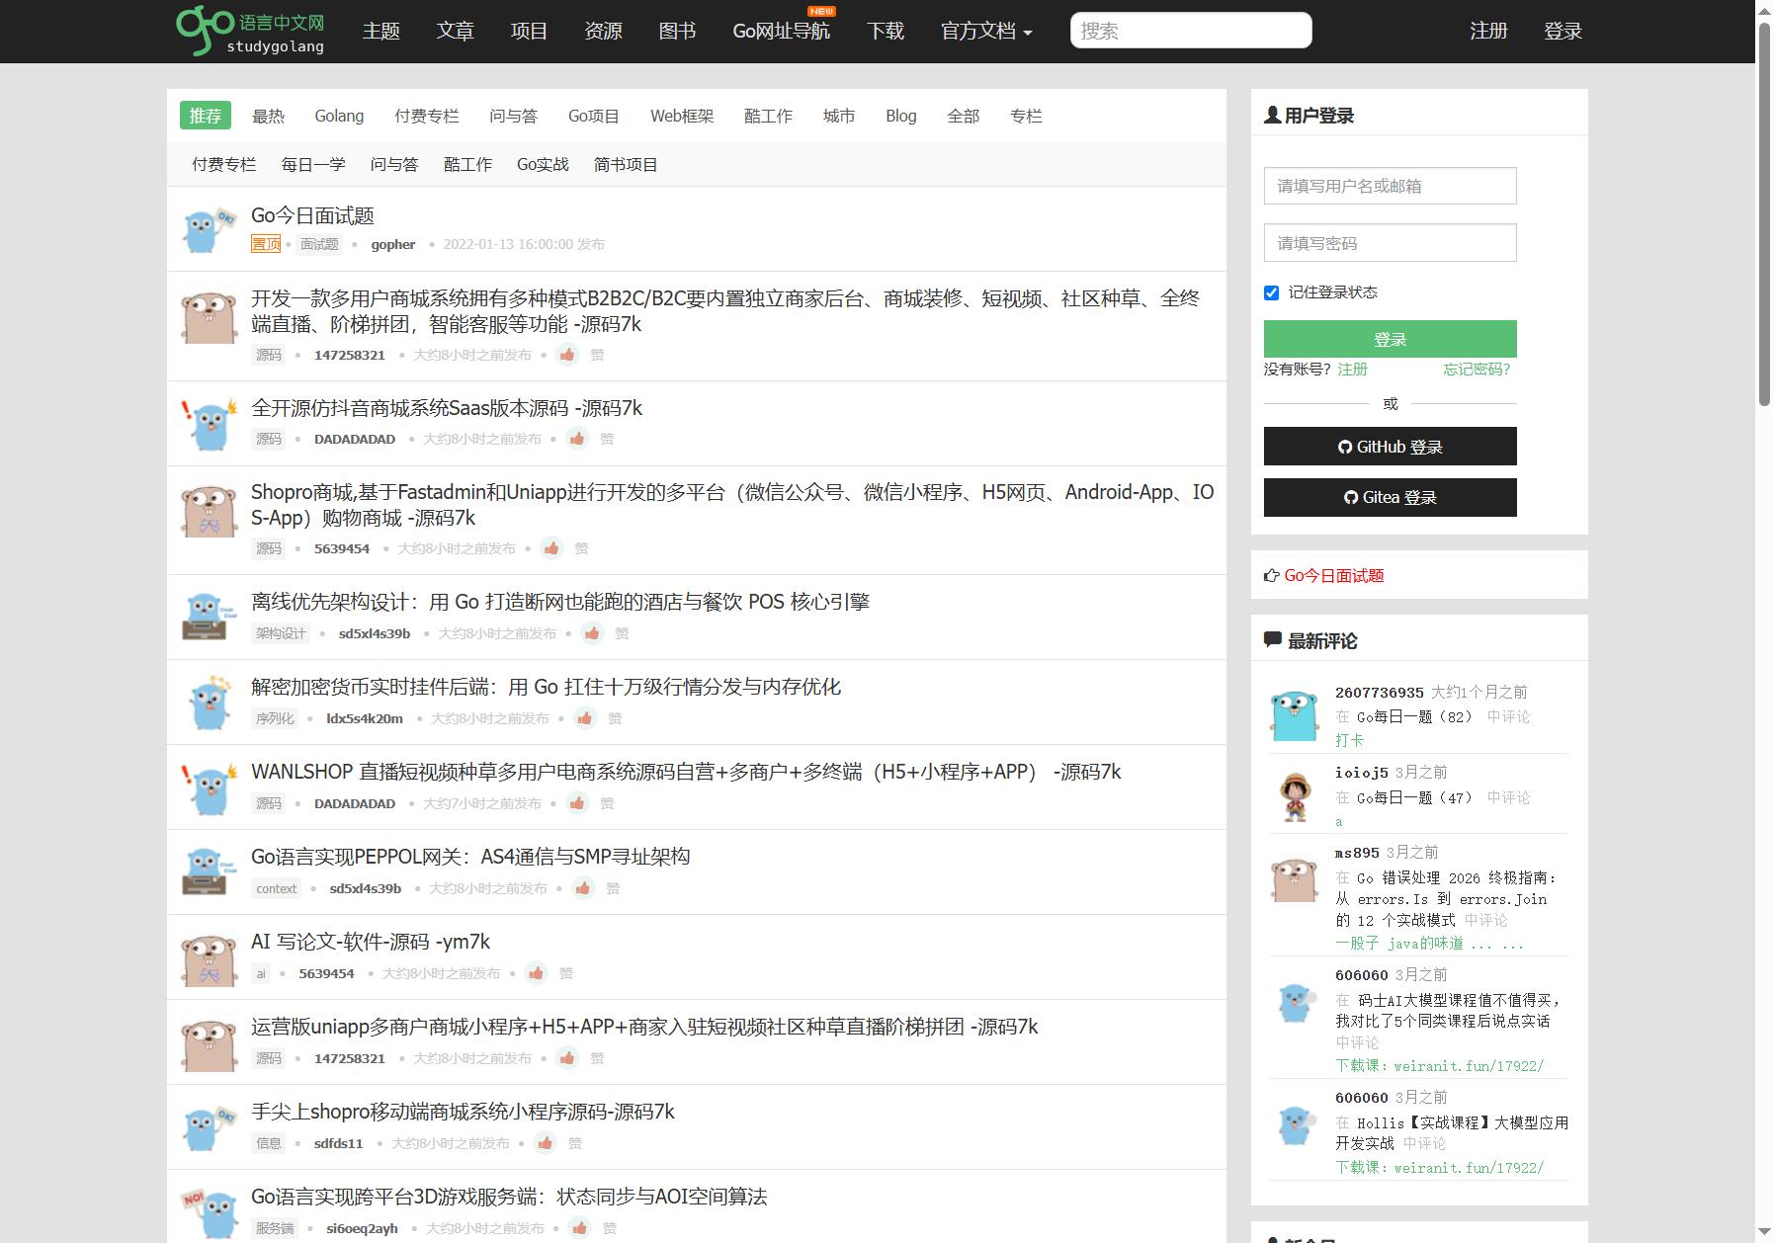Image resolution: width=1774 pixels, height=1243 pixels.
Task: Expand the 官方文档 dropdown menu
Action: (x=986, y=32)
